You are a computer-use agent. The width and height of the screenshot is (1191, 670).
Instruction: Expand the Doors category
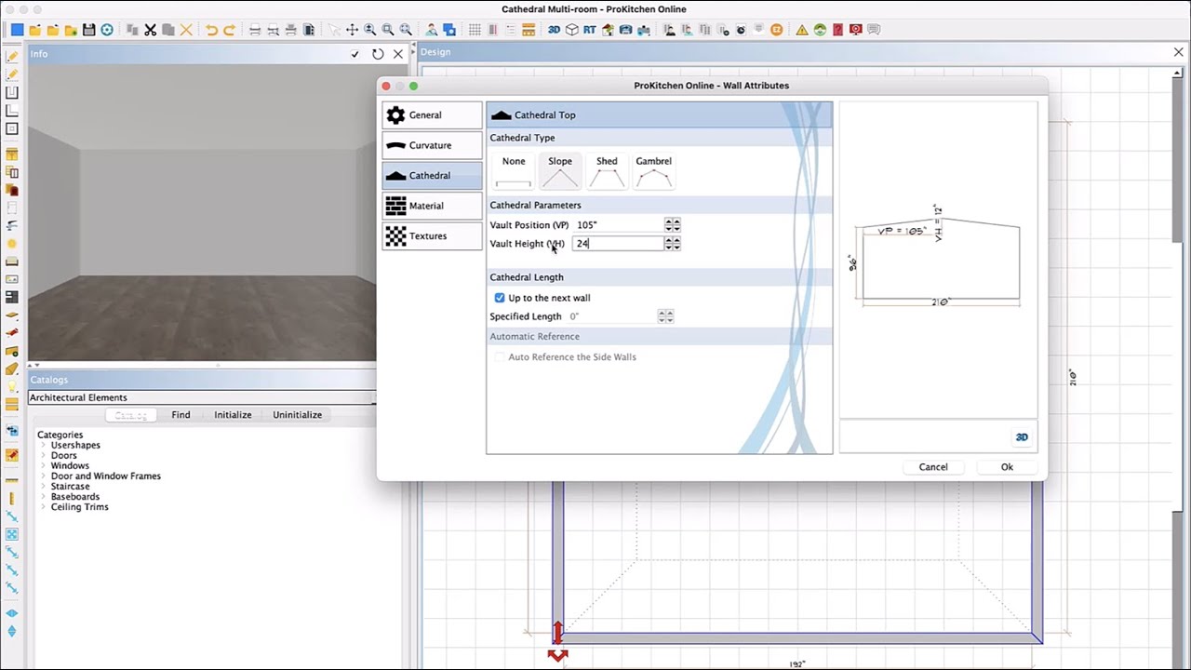click(x=44, y=456)
